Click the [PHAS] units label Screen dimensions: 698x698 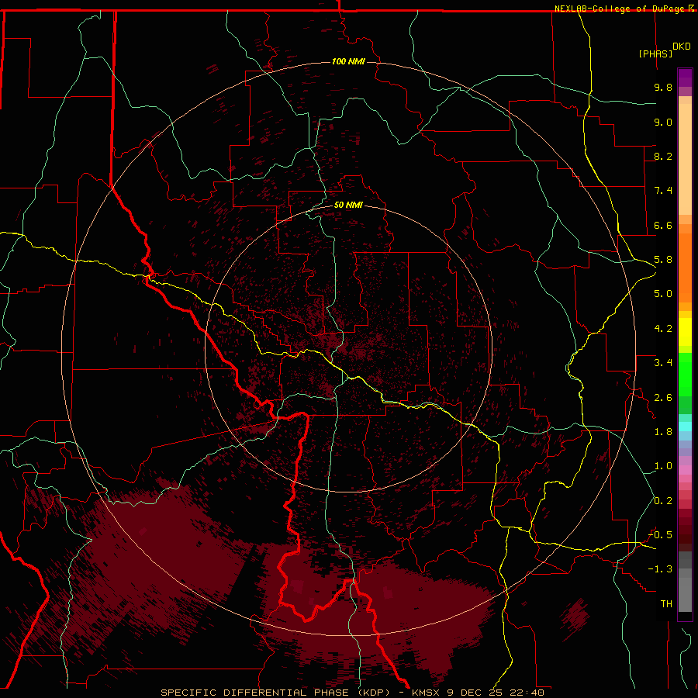point(655,54)
